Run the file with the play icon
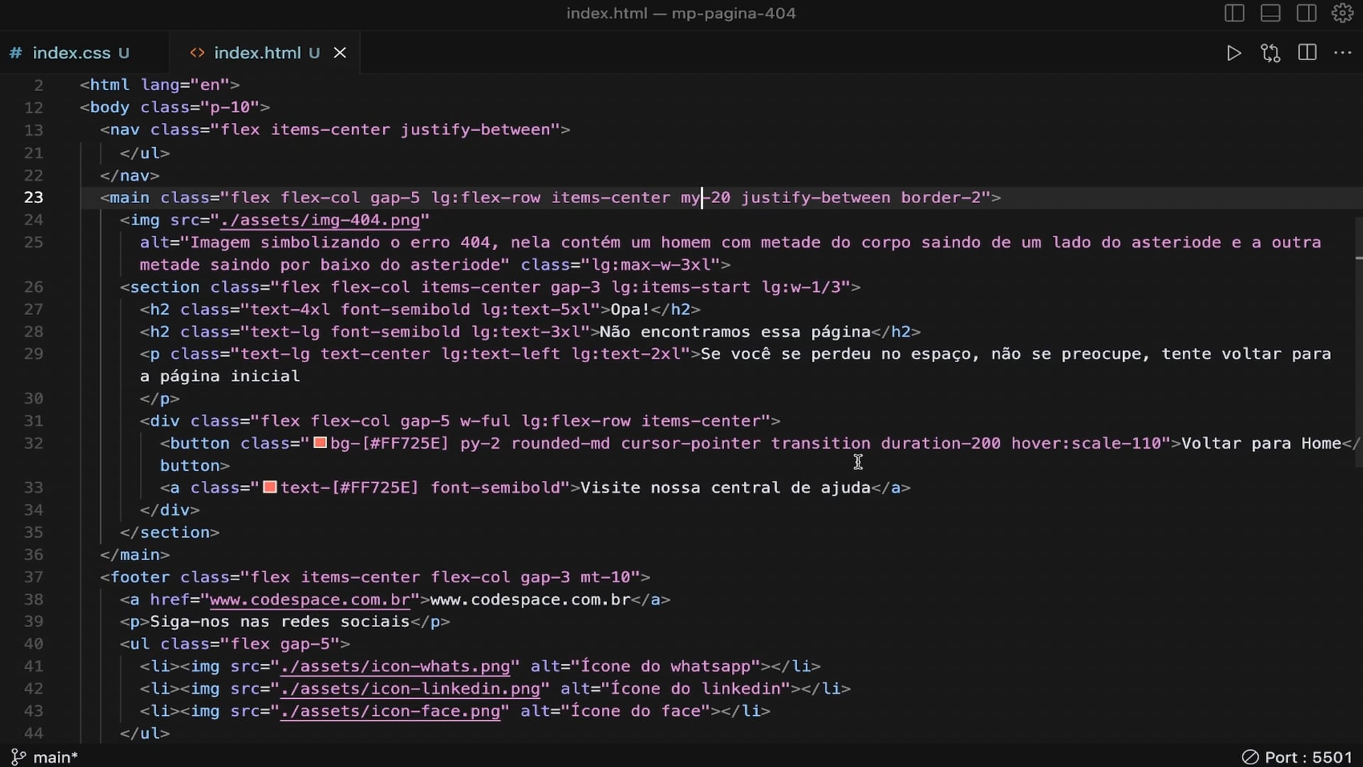Image resolution: width=1363 pixels, height=767 pixels. pyautogui.click(x=1234, y=53)
